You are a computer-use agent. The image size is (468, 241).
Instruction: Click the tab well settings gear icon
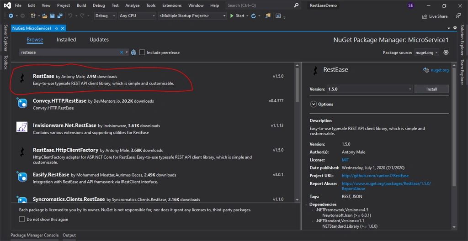click(455, 28)
